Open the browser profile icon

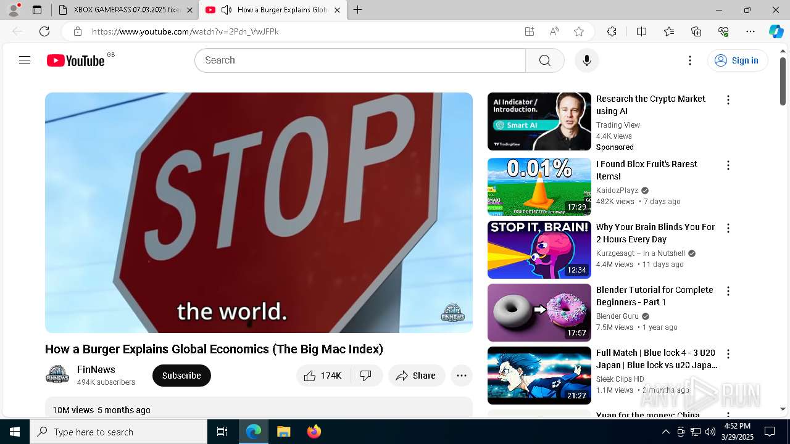tap(14, 10)
